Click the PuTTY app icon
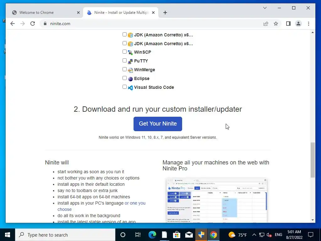 [x=130, y=61]
